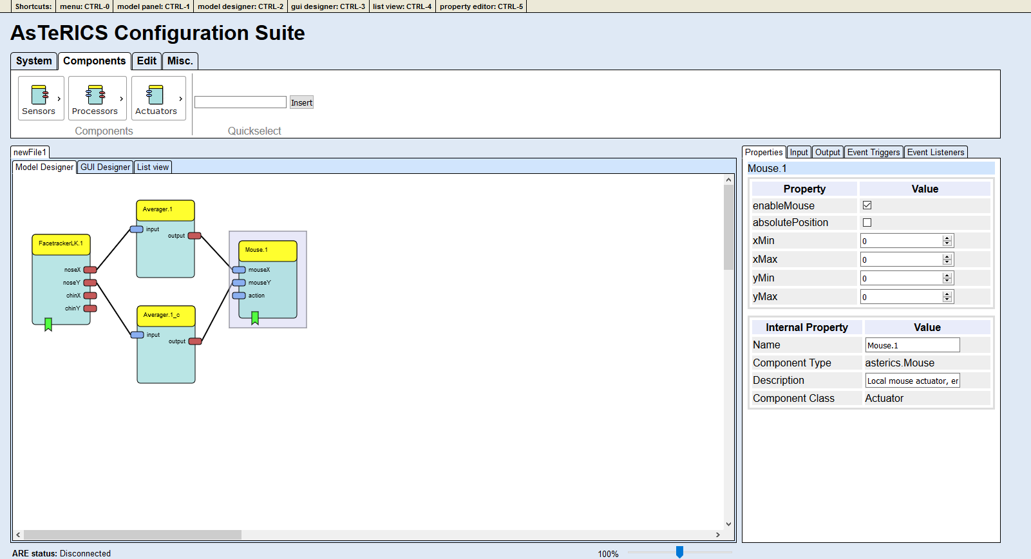Focus the Name field containing Mouse.1
The image size is (1031, 559).
point(913,345)
